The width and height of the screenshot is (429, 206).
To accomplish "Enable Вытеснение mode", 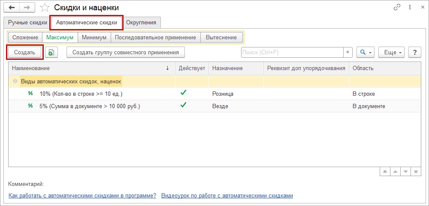I will (x=221, y=37).
